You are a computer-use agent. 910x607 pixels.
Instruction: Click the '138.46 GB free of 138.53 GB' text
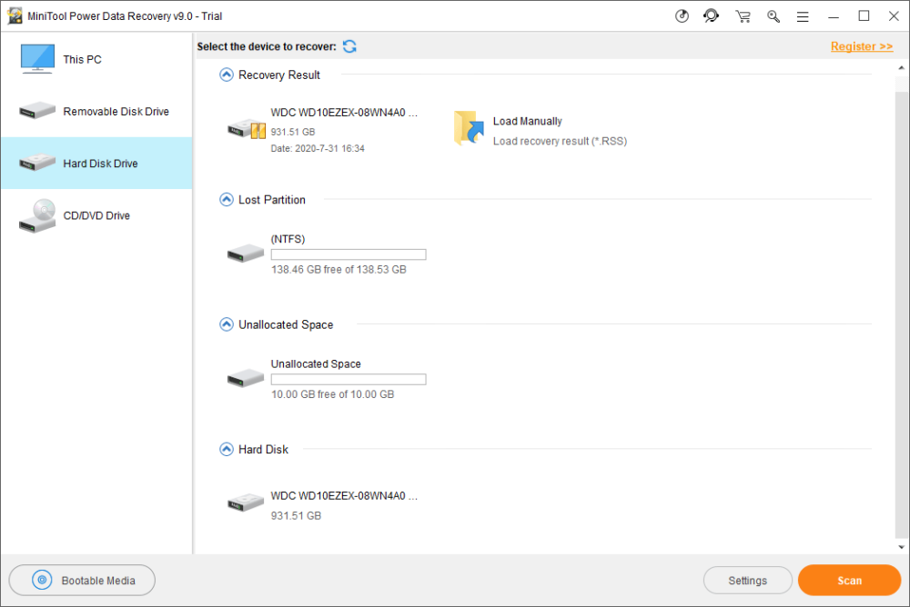(339, 270)
